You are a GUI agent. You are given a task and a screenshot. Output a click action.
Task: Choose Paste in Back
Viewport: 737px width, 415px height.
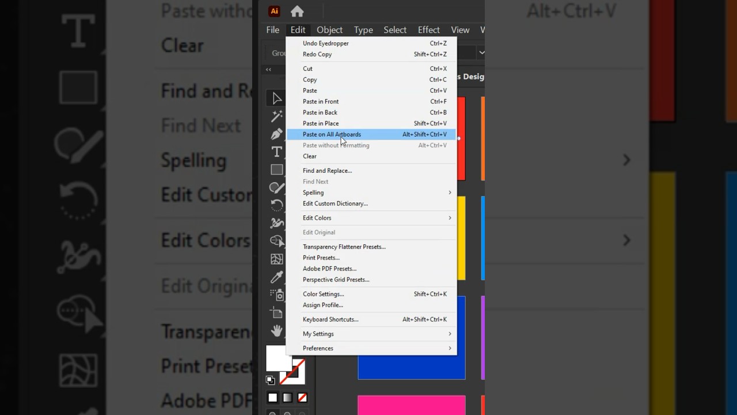click(x=372, y=112)
